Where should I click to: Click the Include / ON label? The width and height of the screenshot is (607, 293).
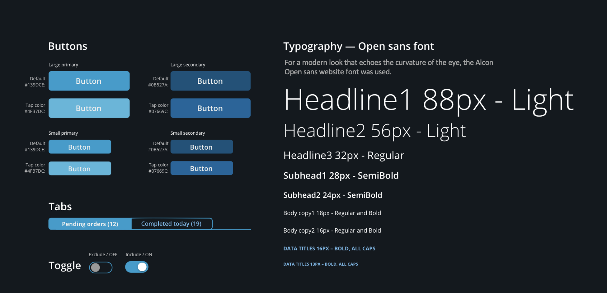coord(139,254)
